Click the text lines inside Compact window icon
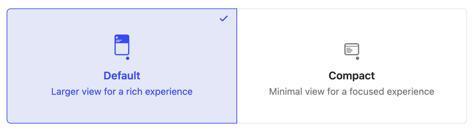The width and height of the screenshot is (475, 130). pyautogui.click(x=350, y=50)
